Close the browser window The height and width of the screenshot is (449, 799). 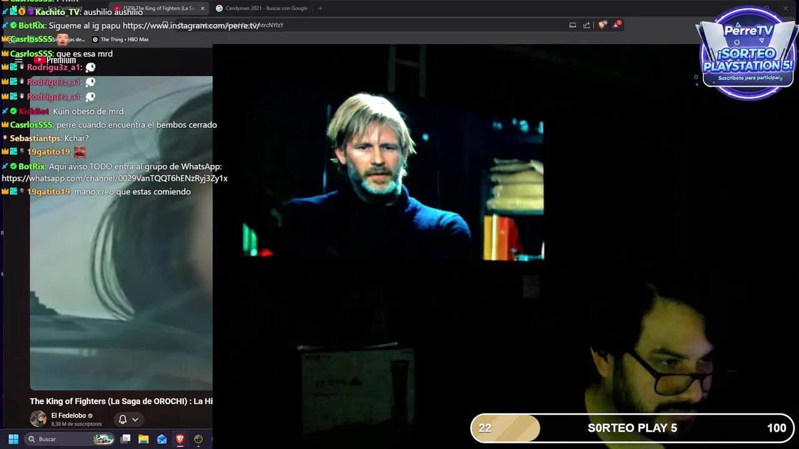785,8
